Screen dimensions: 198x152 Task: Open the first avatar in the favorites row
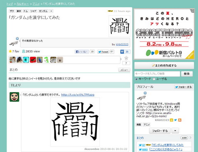point(12,60)
